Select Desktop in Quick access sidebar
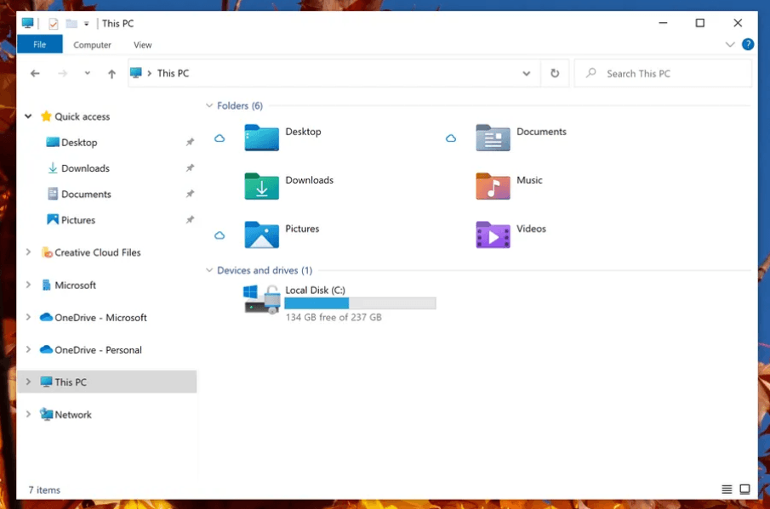 pyautogui.click(x=79, y=142)
